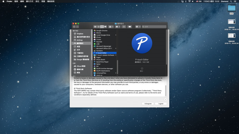Click the Edit Tags icon in Finder toolbar
The width and height of the screenshot is (239, 134).
[x=129, y=27]
